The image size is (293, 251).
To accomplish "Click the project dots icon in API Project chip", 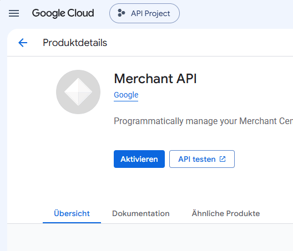I will coord(122,13).
